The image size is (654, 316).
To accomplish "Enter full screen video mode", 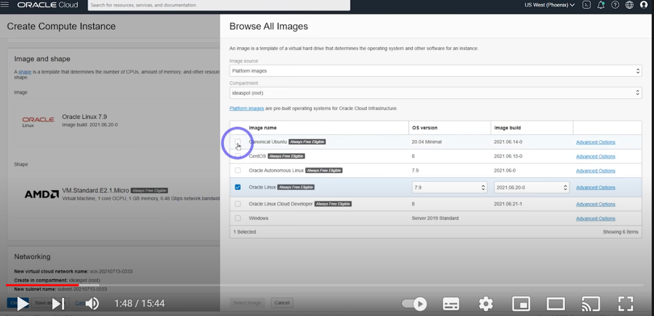I will (625, 304).
